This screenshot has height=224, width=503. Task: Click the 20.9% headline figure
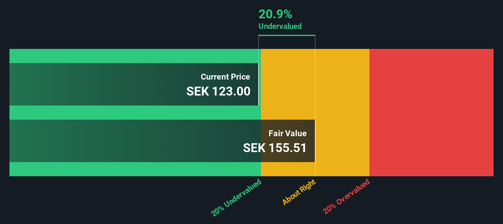tap(275, 14)
